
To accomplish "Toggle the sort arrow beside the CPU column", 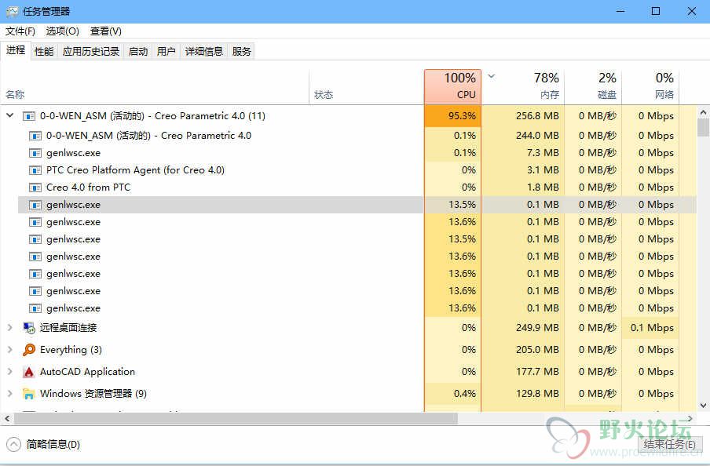I will coord(492,76).
